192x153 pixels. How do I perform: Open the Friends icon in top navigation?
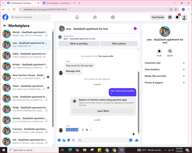[x=95, y=17]
